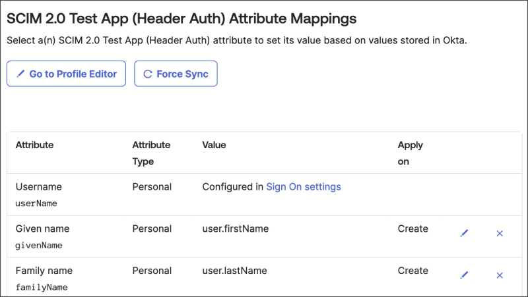The height and width of the screenshot is (297, 528).
Task: Click the Value column header
Action: coord(214,145)
